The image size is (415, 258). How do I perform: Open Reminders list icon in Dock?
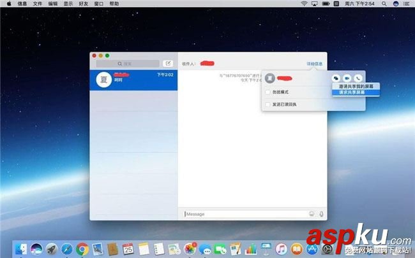tap(159, 249)
